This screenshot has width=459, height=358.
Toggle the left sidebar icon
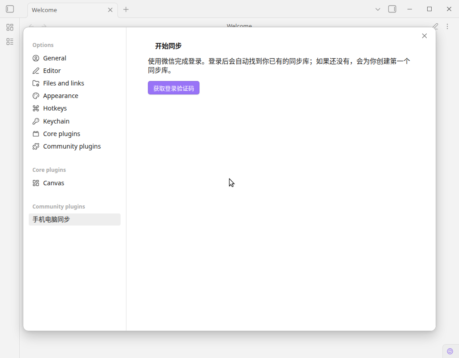click(x=10, y=9)
